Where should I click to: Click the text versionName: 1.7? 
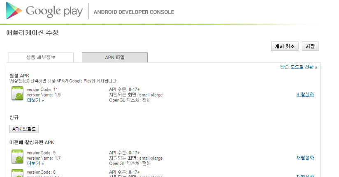pyautogui.click(x=44, y=158)
